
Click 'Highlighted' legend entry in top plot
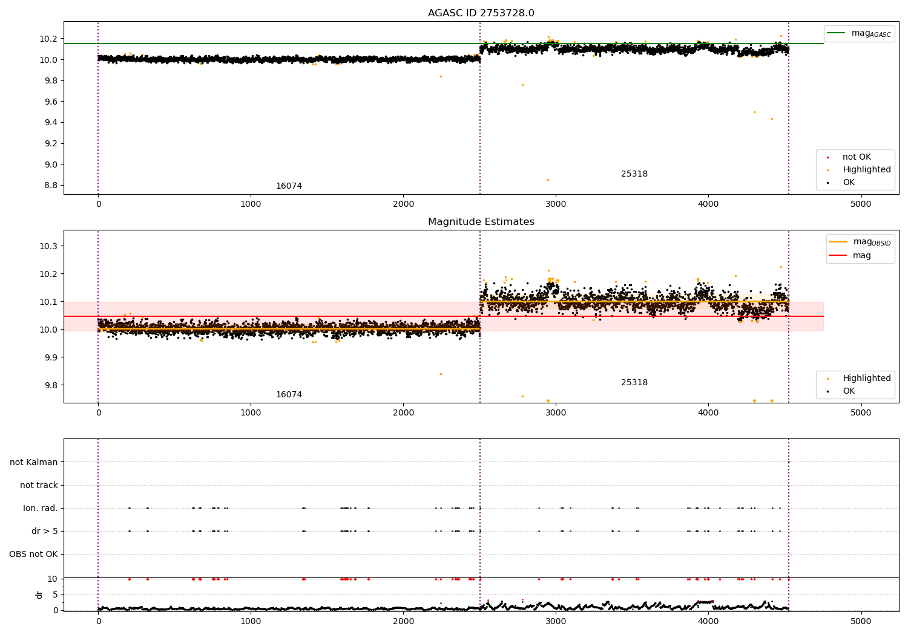(867, 170)
